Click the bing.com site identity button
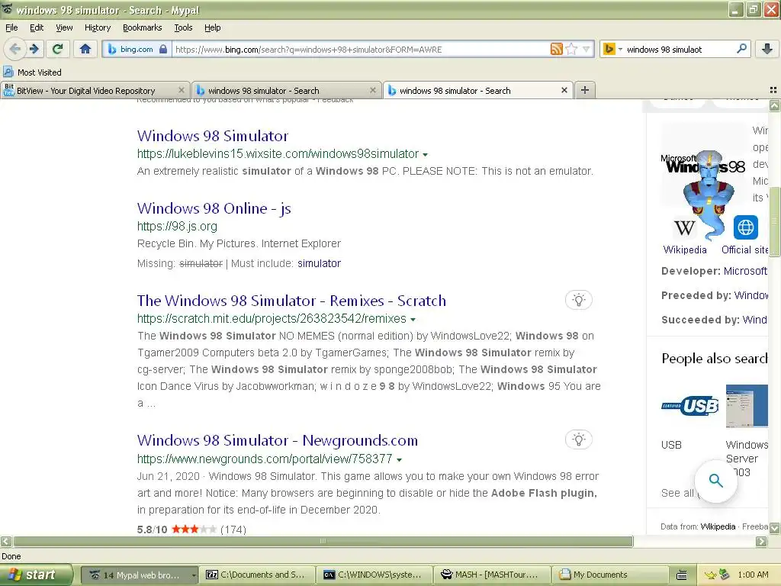Screen dimensions: 781x586 coord(137,49)
